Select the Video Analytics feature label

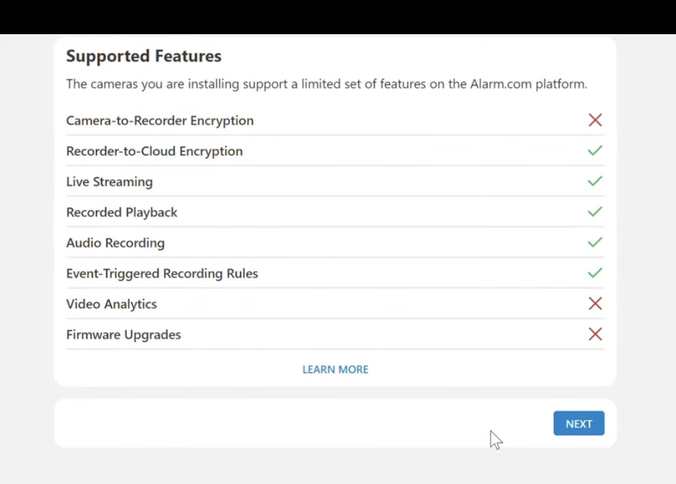point(111,304)
